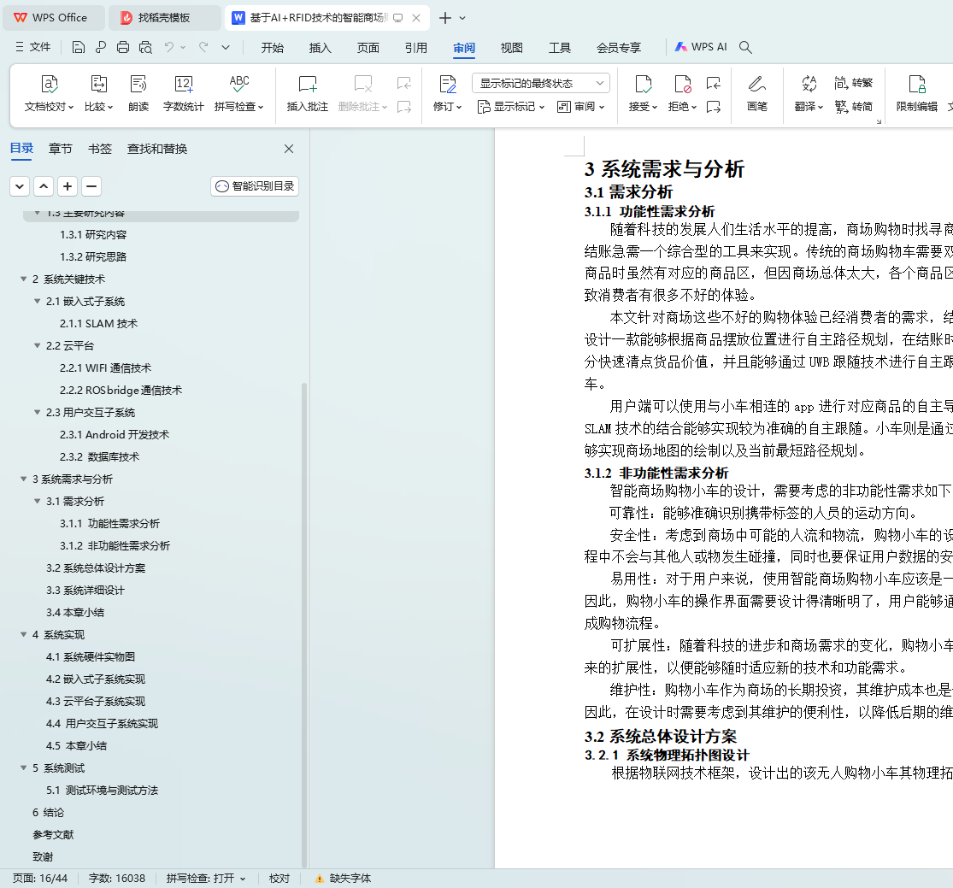Click the Save document icon
Viewport: 953px width, 888px height.
point(79,47)
